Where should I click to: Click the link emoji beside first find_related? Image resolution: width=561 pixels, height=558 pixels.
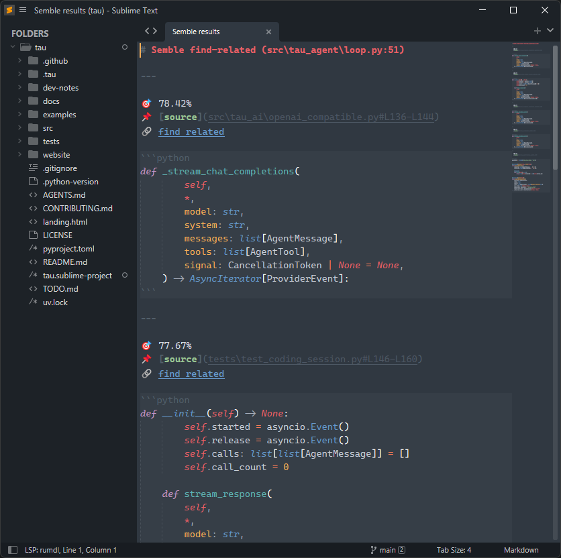coord(147,131)
